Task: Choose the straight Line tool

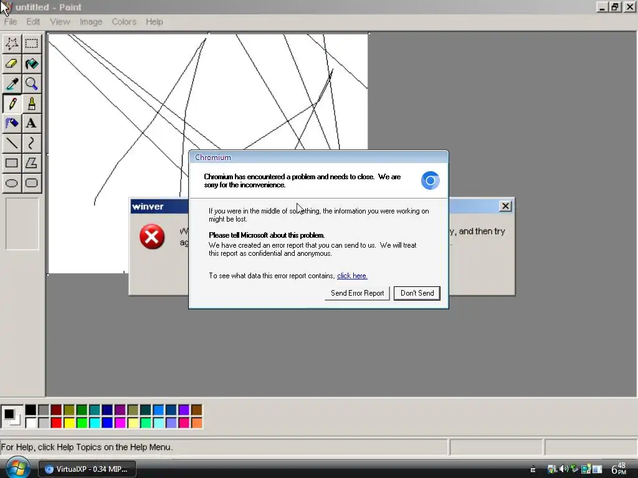Action: tap(12, 143)
